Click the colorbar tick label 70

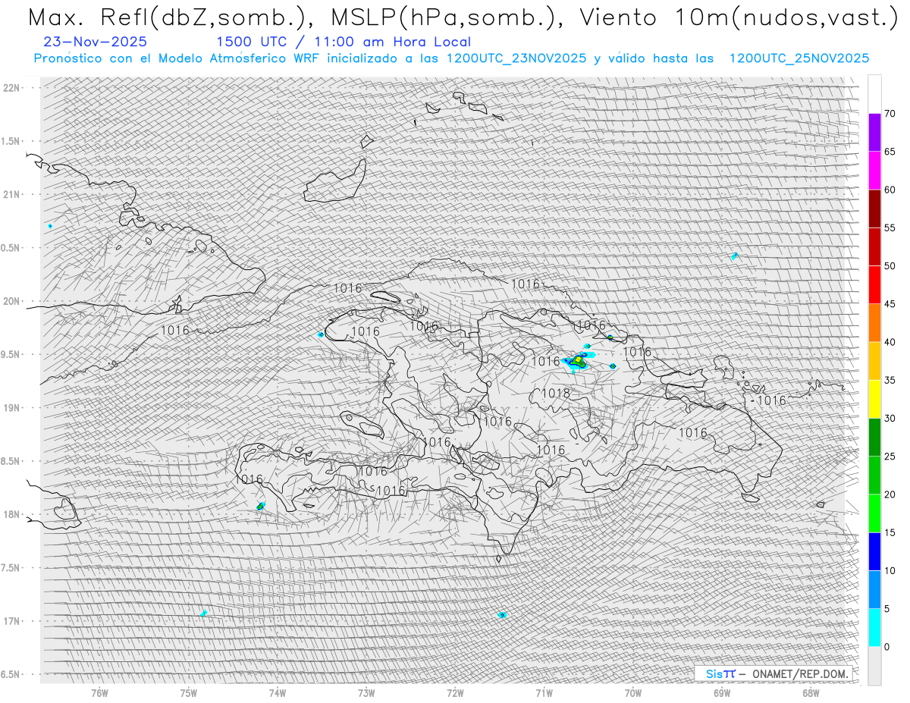pos(890,114)
